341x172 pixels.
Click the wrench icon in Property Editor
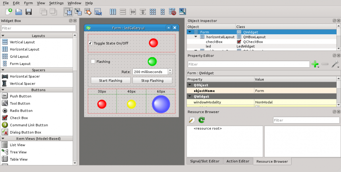[x=335, y=64]
